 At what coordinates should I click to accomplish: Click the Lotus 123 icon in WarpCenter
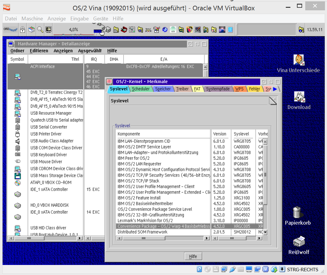(x=173, y=30)
